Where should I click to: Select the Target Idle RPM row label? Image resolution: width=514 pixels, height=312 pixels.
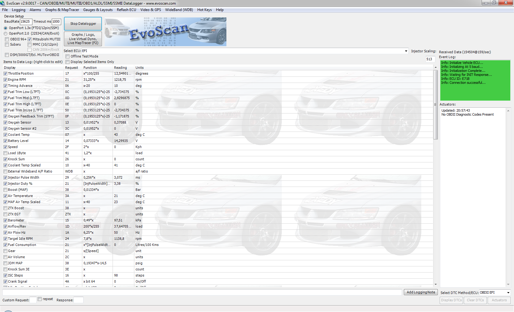(20, 239)
